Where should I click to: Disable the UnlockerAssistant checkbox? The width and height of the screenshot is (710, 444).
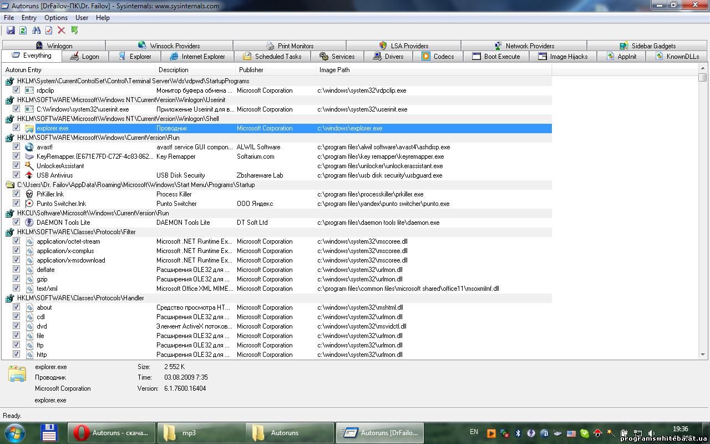click(16, 165)
